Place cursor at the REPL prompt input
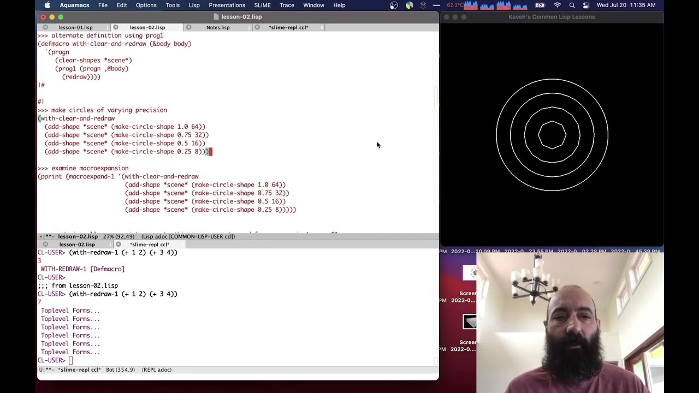Image resolution: width=699 pixels, height=393 pixels. 71,360
